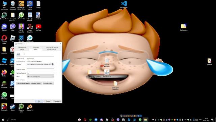
Task: Open the Steam desktop shortcut
Action: (x=13, y=107)
